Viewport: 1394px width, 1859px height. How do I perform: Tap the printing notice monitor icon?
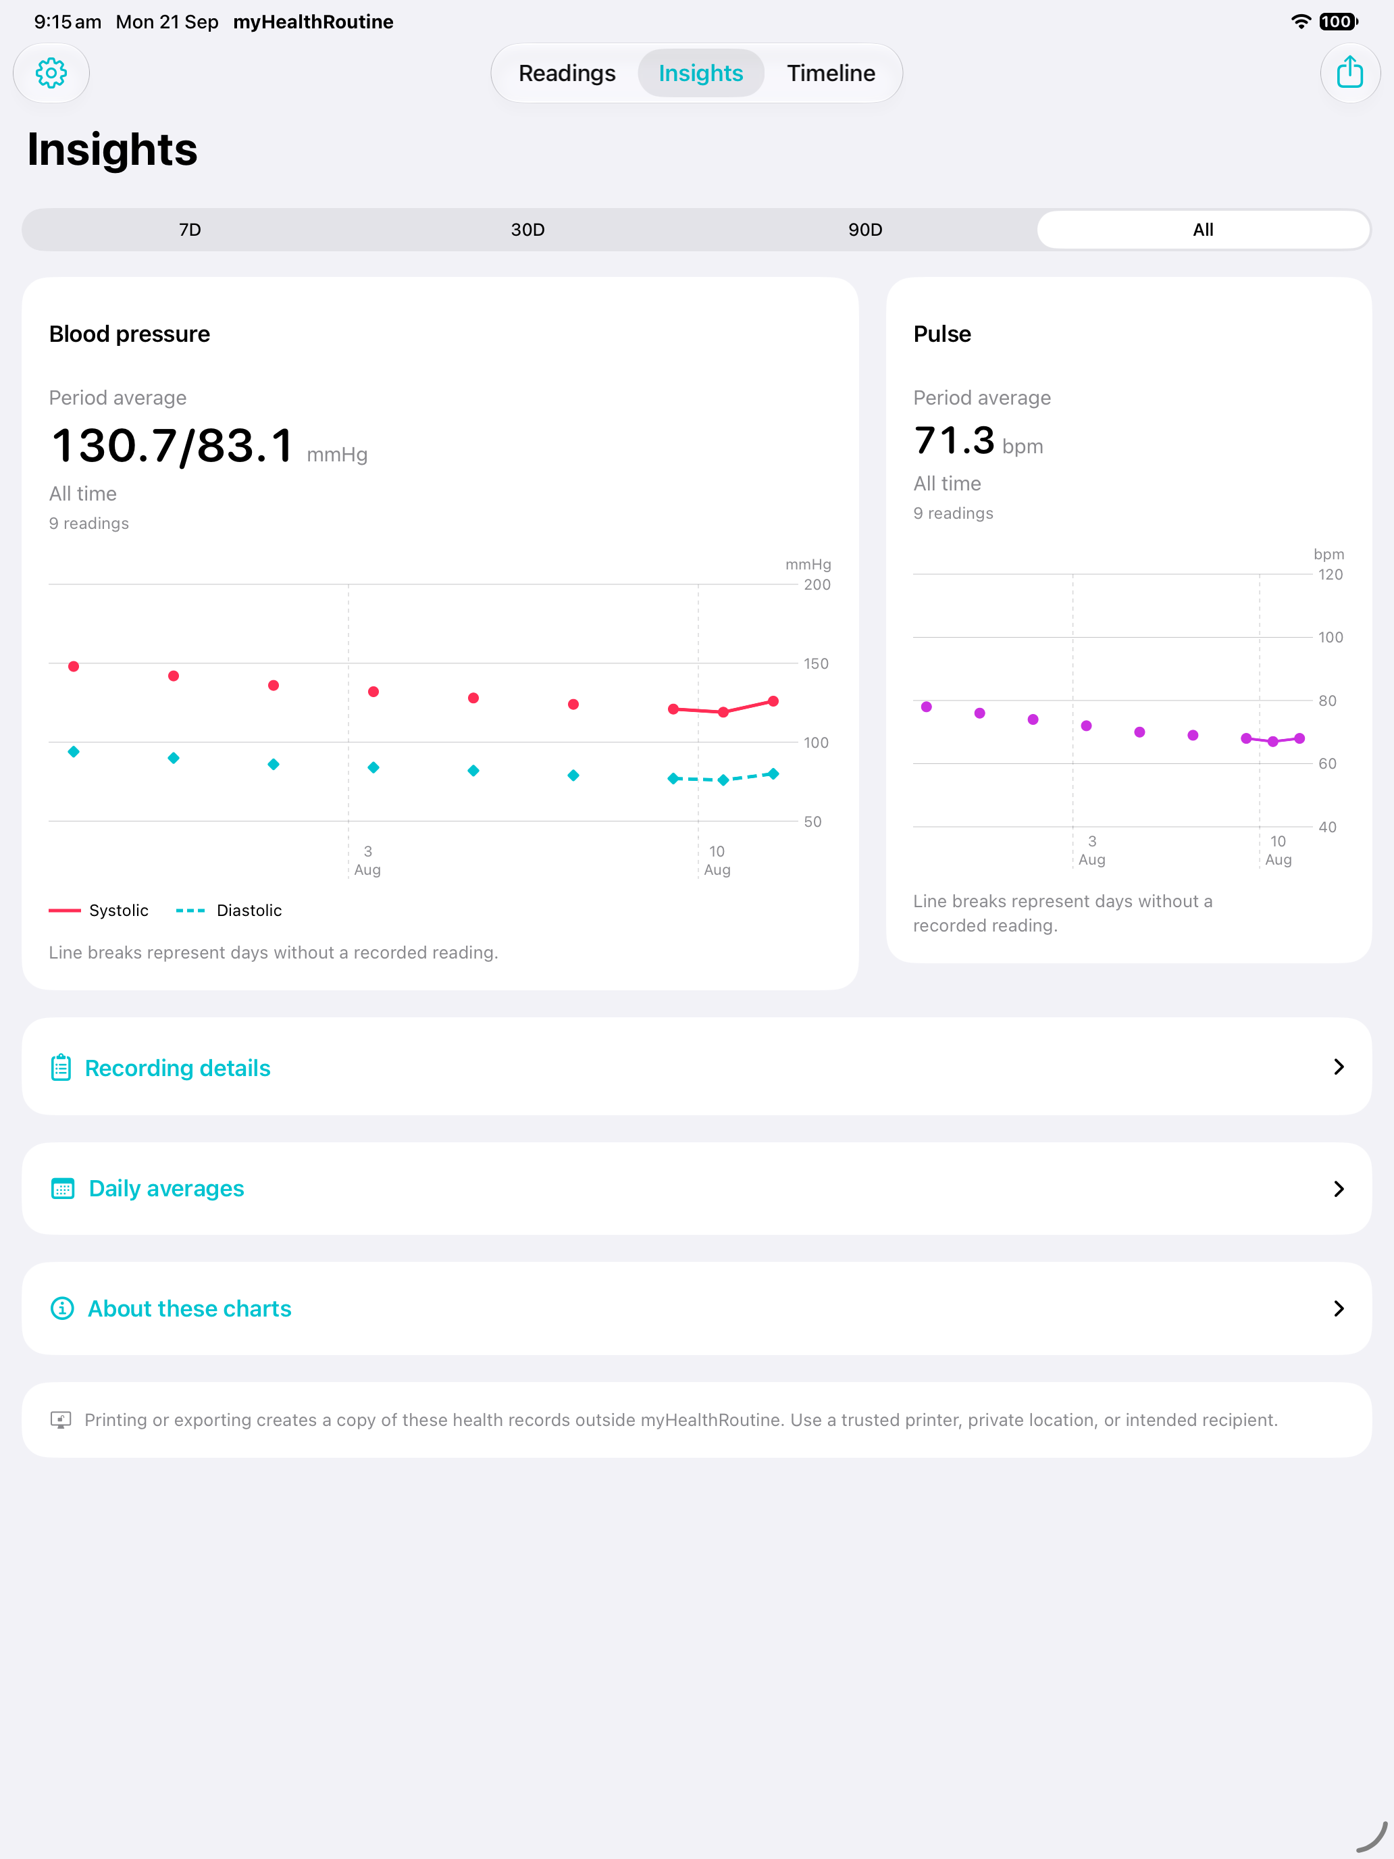(x=61, y=1419)
